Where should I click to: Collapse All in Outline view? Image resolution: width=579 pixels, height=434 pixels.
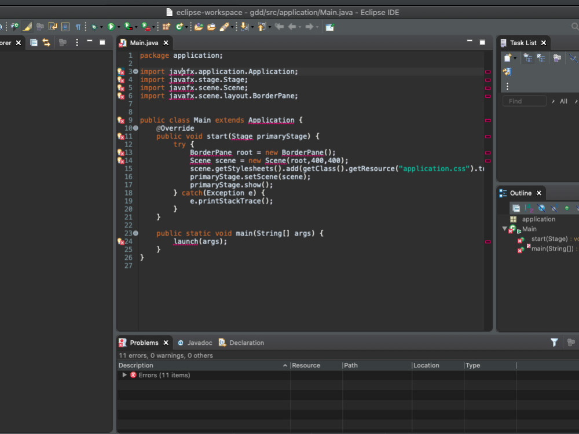coord(516,208)
